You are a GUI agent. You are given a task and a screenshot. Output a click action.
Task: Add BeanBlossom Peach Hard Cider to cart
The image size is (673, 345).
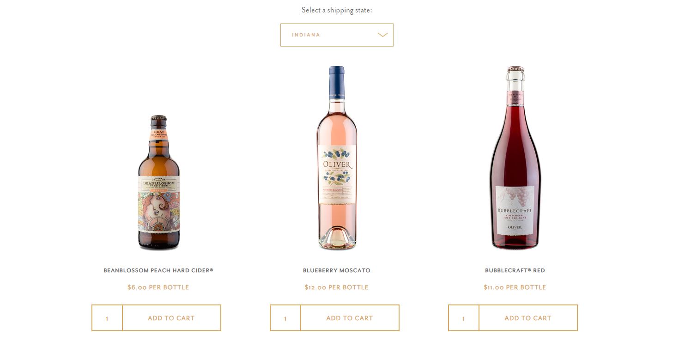(x=171, y=318)
